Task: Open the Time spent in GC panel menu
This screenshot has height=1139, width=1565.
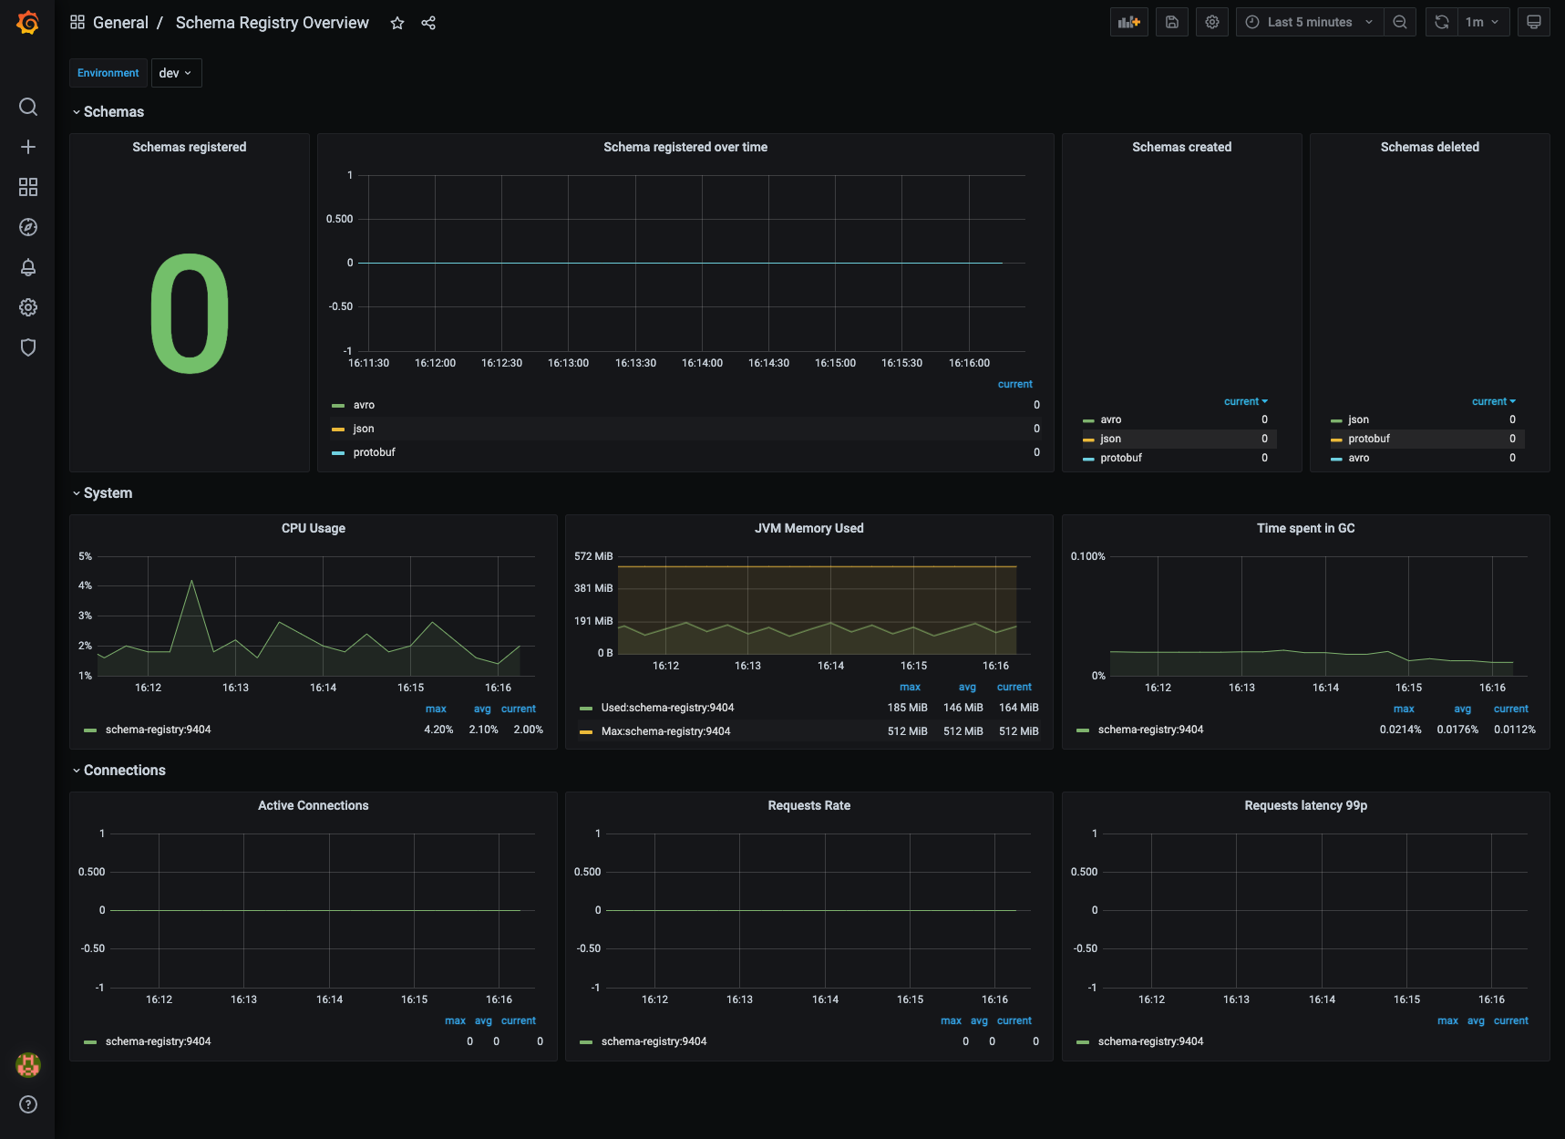Action: click(1306, 528)
